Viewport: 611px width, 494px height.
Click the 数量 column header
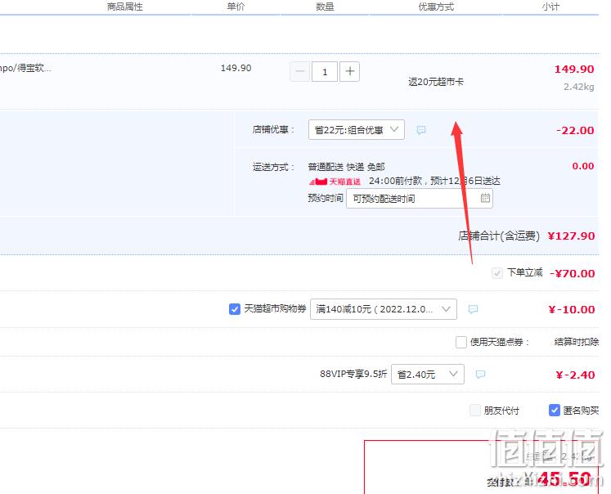coord(325,7)
